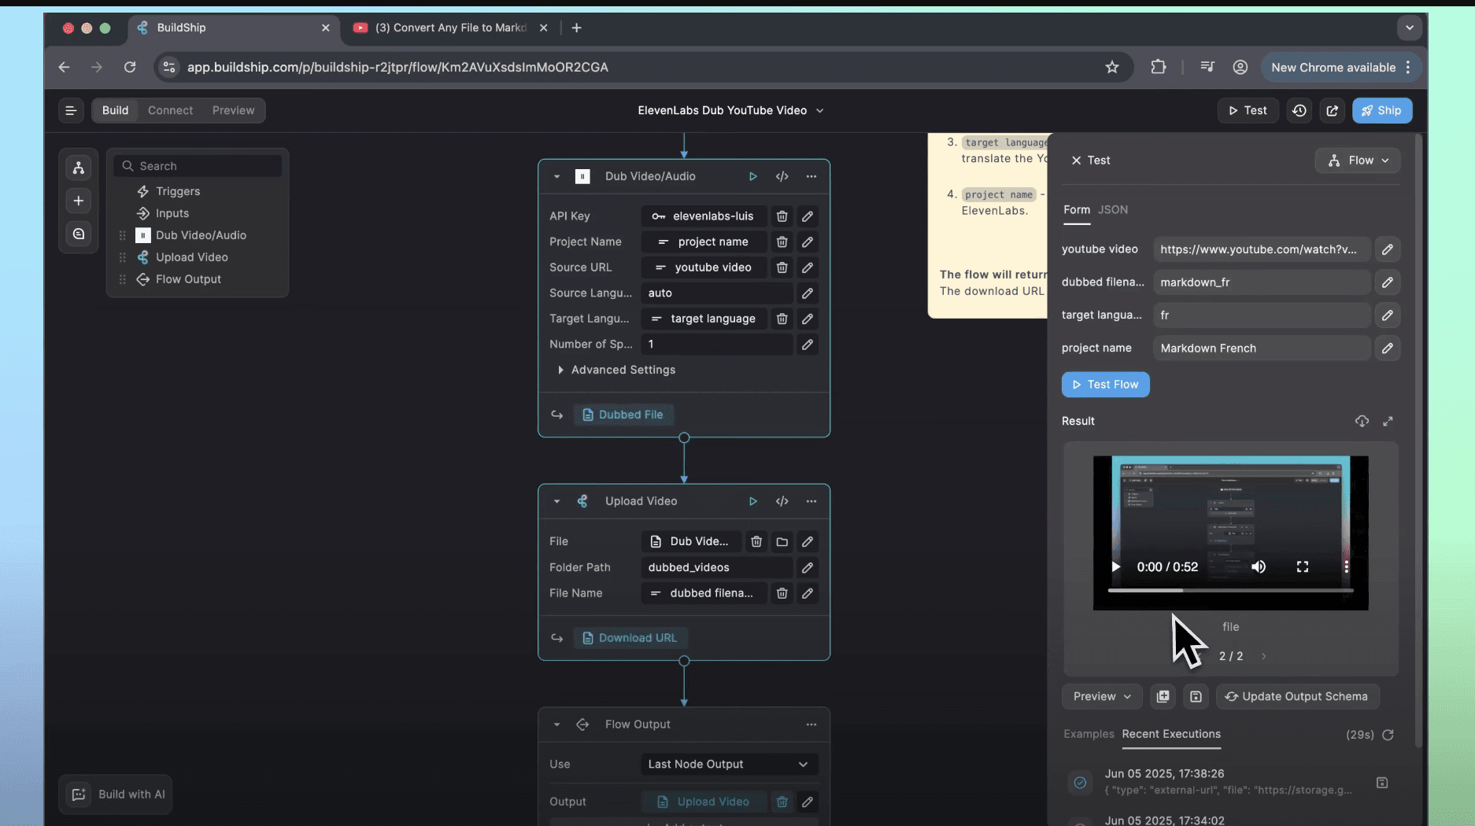Viewport: 1475px width, 826px height.
Task: Open more options for Dub Video/Audio node
Action: click(811, 176)
